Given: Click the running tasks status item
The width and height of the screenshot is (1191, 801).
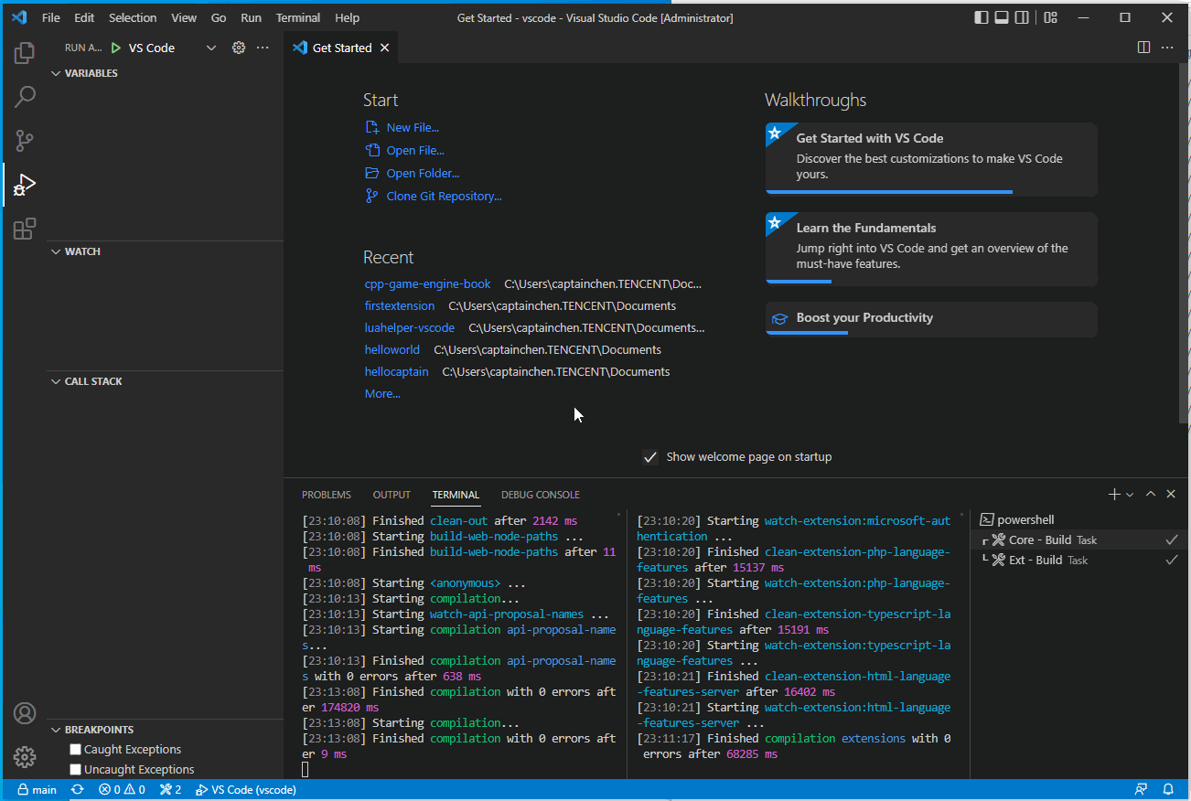Looking at the screenshot, I should click(x=171, y=790).
